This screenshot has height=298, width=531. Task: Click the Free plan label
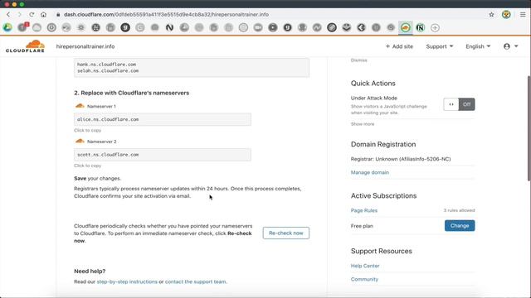[362, 226]
